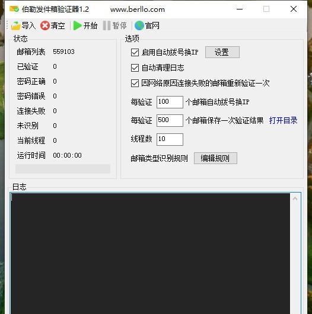Click the 已验证 label
This screenshot has height=314, width=312.
[27, 67]
